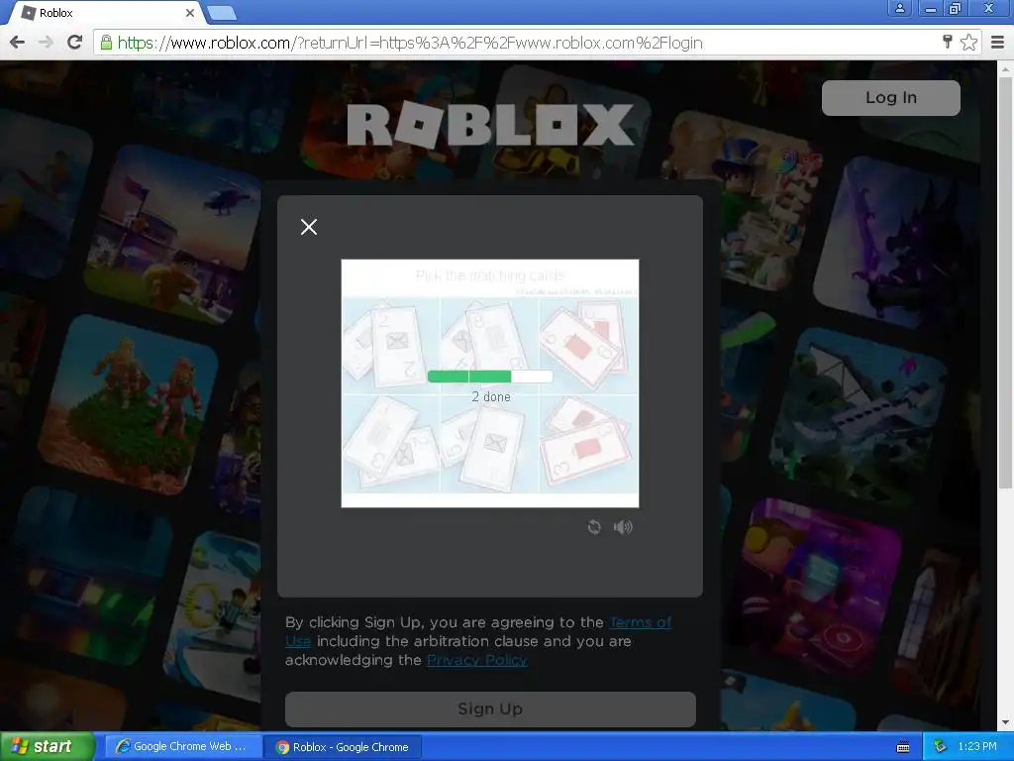Reload the page with the refresh icon
The image size is (1014, 761).
click(x=75, y=43)
